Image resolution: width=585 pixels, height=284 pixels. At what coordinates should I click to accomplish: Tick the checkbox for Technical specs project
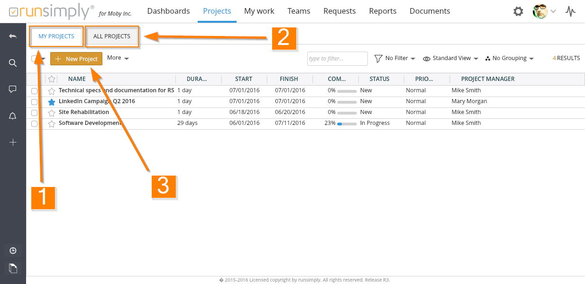pyautogui.click(x=34, y=91)
